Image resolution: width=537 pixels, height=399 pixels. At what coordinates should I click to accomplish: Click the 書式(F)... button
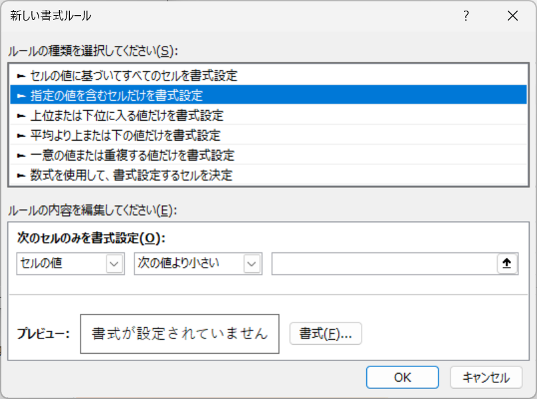(x=326, y=334)
